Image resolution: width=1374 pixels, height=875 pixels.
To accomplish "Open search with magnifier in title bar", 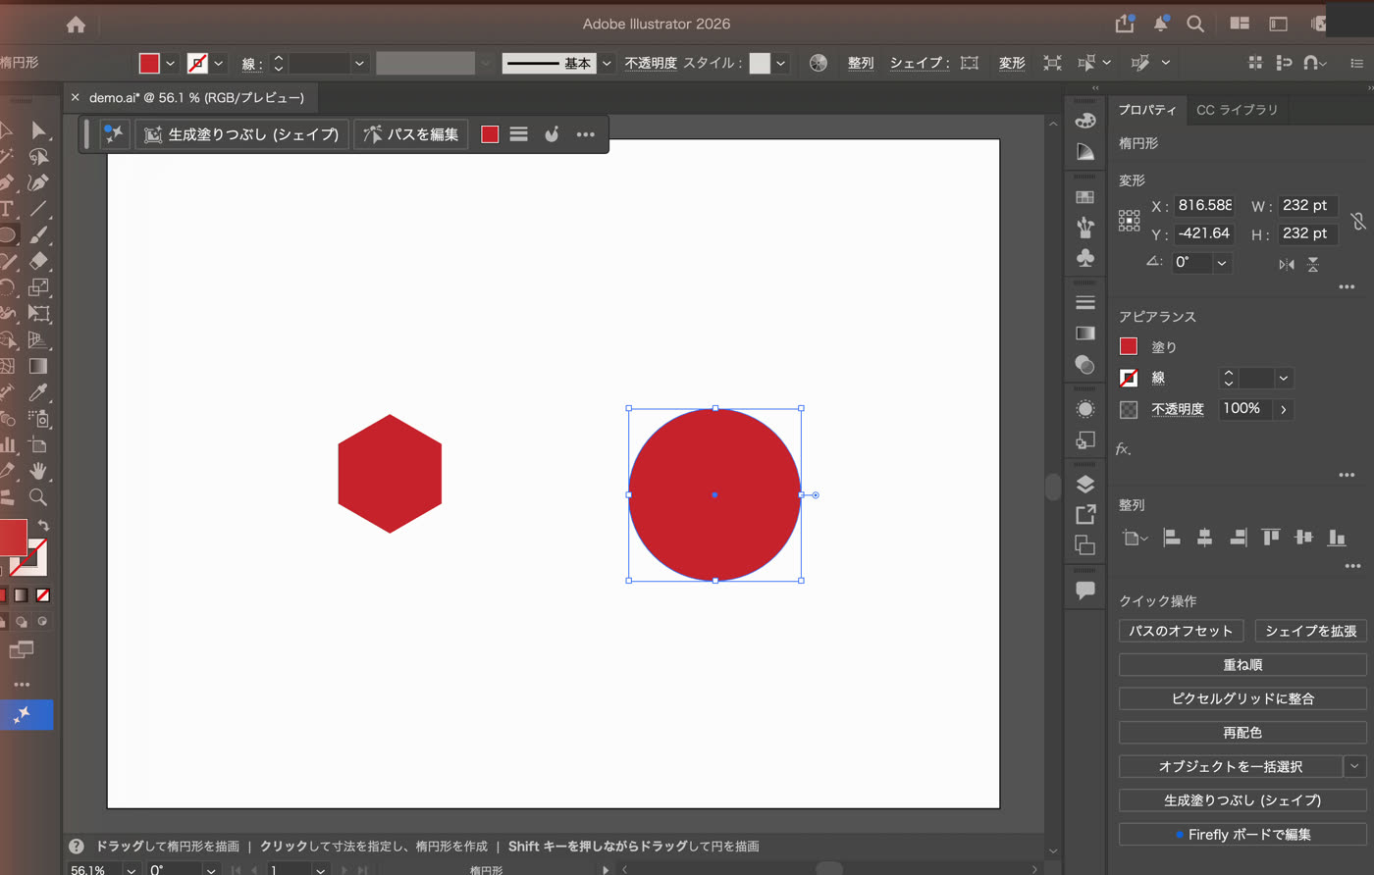I will (x=1195, y=24).
